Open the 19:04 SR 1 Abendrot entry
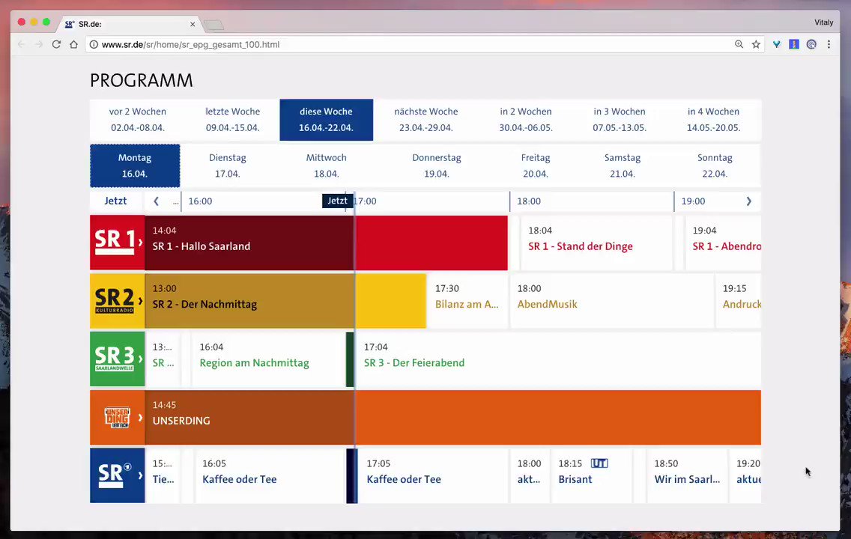This screenshot has width=851, height=539. click(x=723, y=243)
